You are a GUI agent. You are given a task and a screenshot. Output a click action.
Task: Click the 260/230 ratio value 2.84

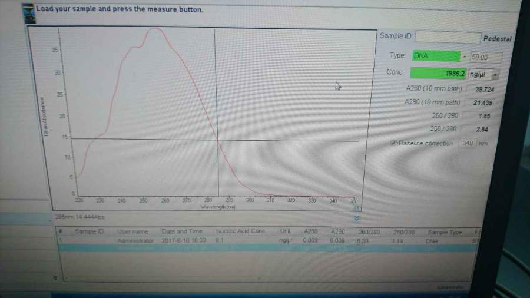(482, 129)
